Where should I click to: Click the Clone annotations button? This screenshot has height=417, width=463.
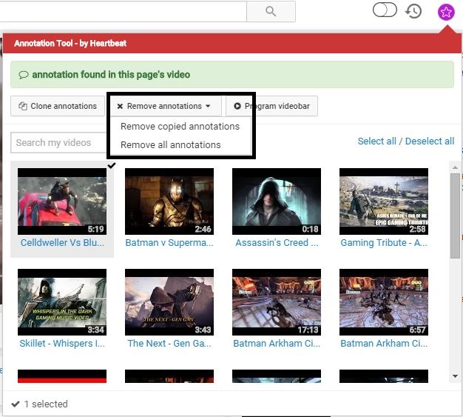(x=58, y=106)
